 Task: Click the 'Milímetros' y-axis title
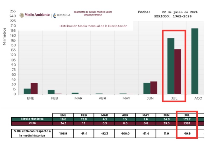click(x=4, y=36)
